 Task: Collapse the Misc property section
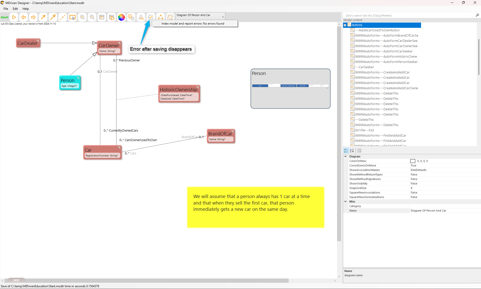(346, 202)
